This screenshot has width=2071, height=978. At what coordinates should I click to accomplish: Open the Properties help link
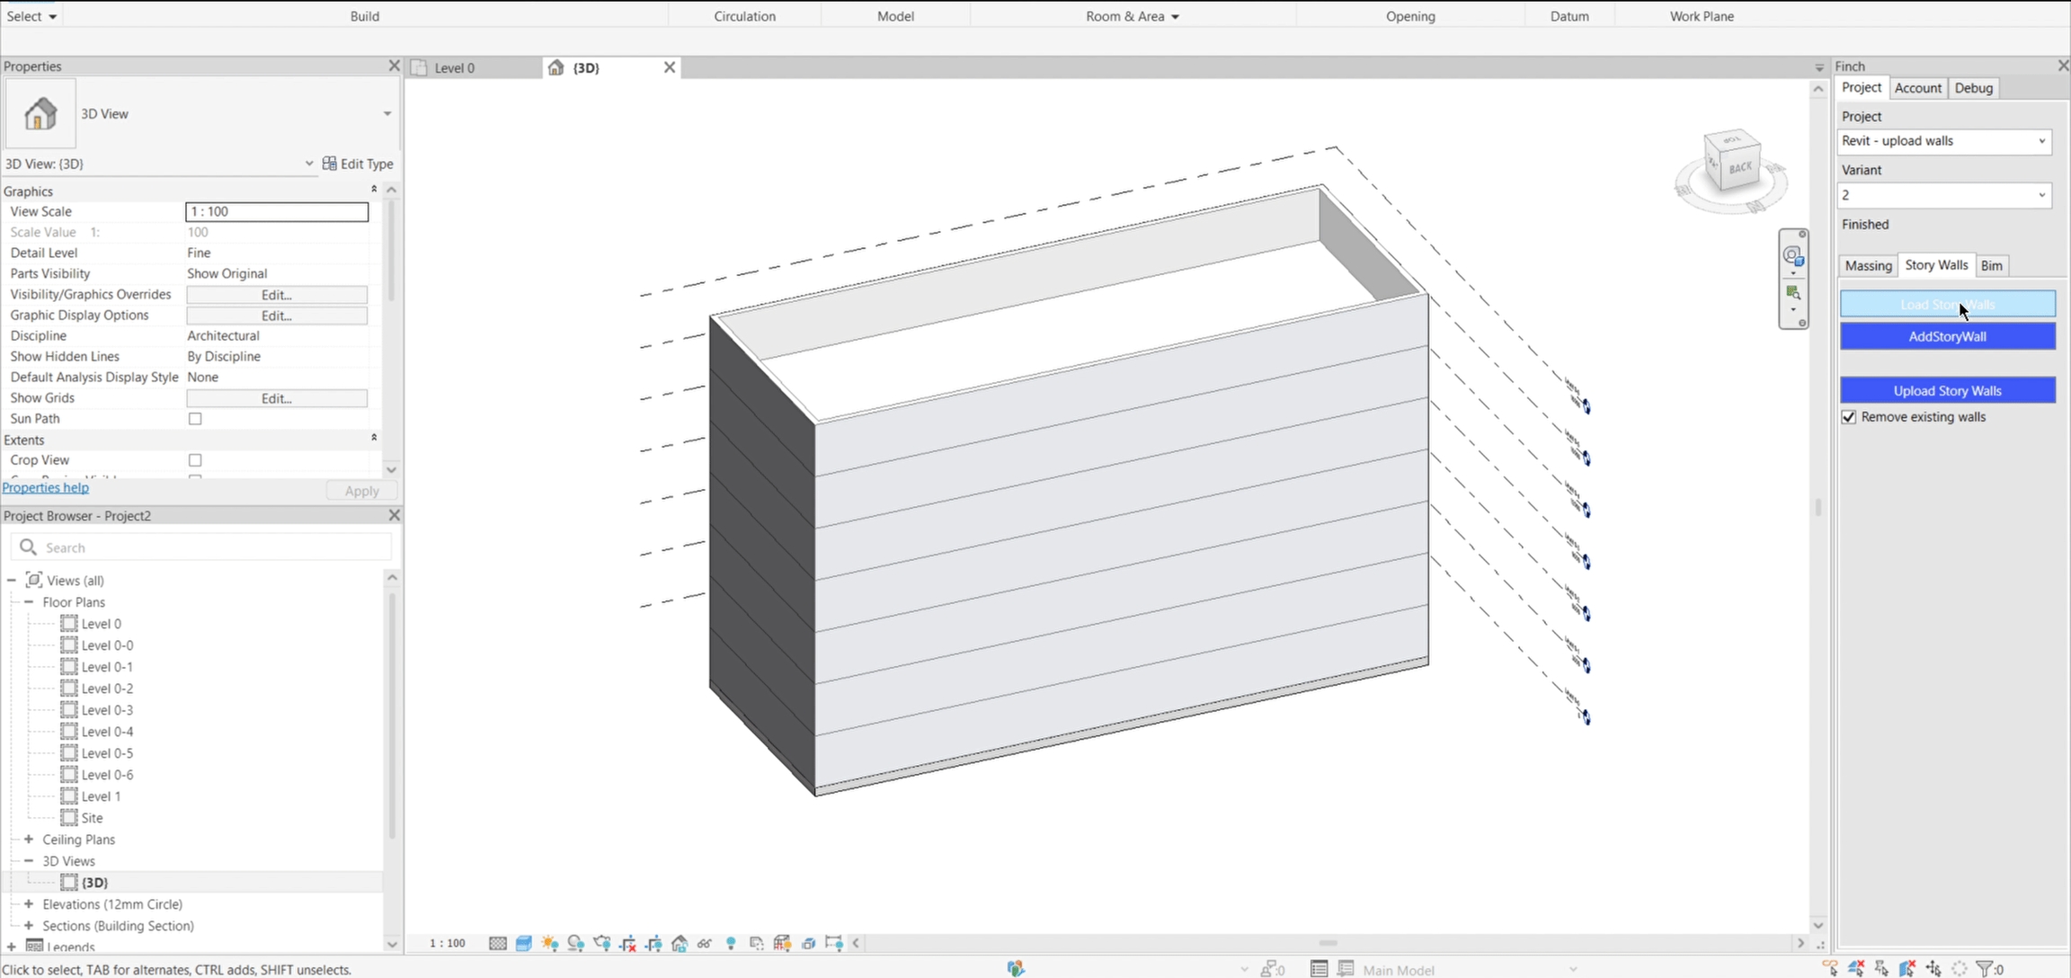(x=46, y=487)
